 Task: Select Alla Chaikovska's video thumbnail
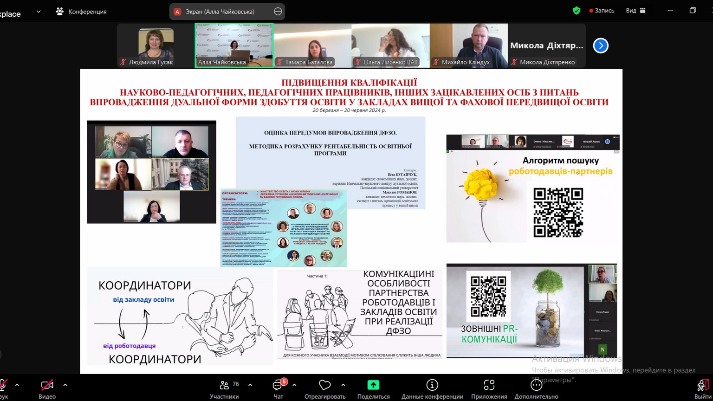tap(234, 46)
